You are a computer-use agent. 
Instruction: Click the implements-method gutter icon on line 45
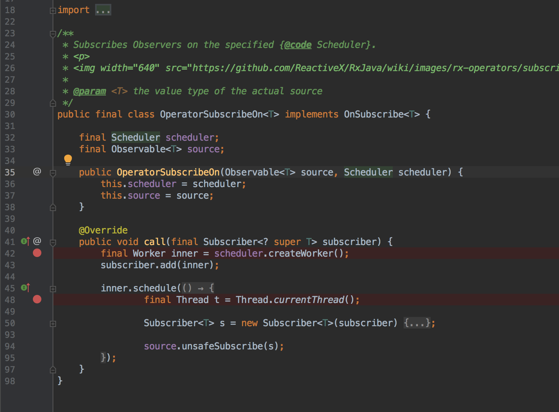click(x=25, y=288)
